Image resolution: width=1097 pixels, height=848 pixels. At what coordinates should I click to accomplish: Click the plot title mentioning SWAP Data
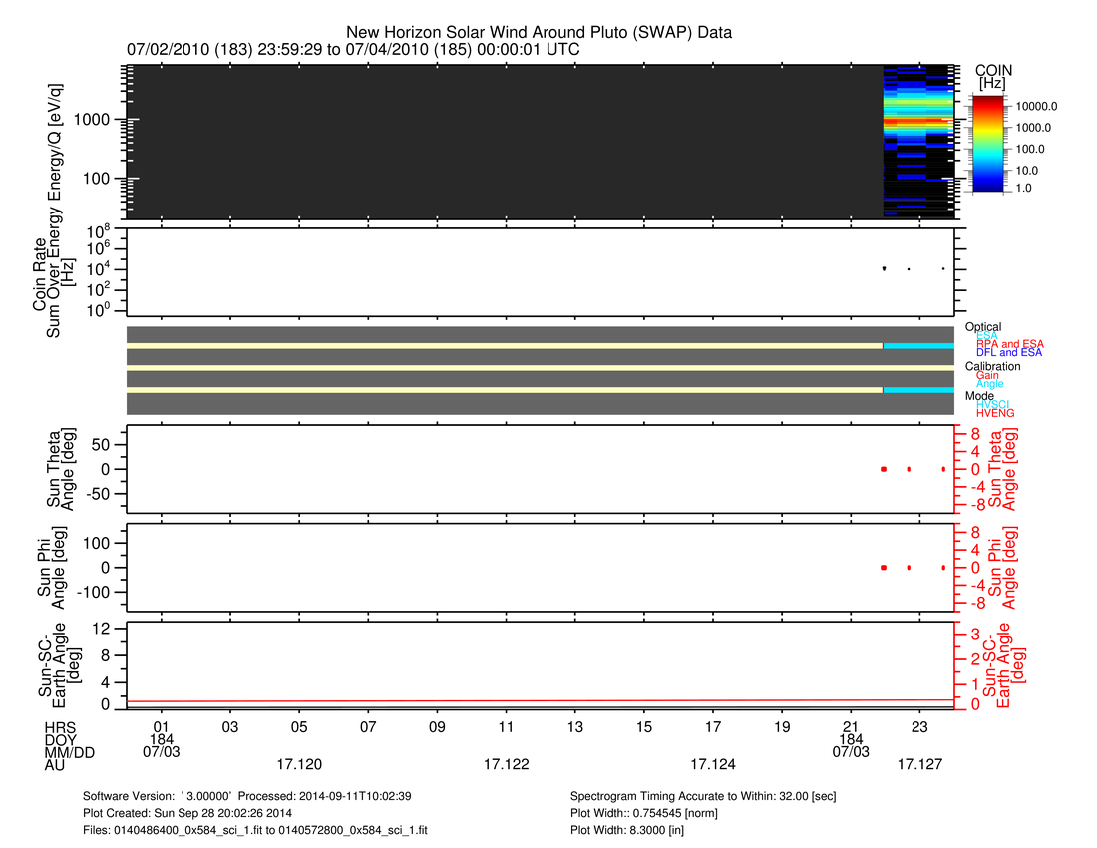point(539,32)
